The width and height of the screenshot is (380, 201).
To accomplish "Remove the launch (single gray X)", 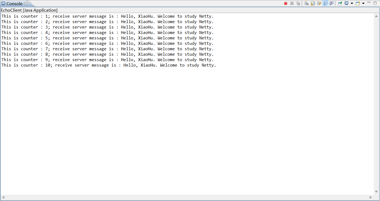I will (x=292, y=3).
